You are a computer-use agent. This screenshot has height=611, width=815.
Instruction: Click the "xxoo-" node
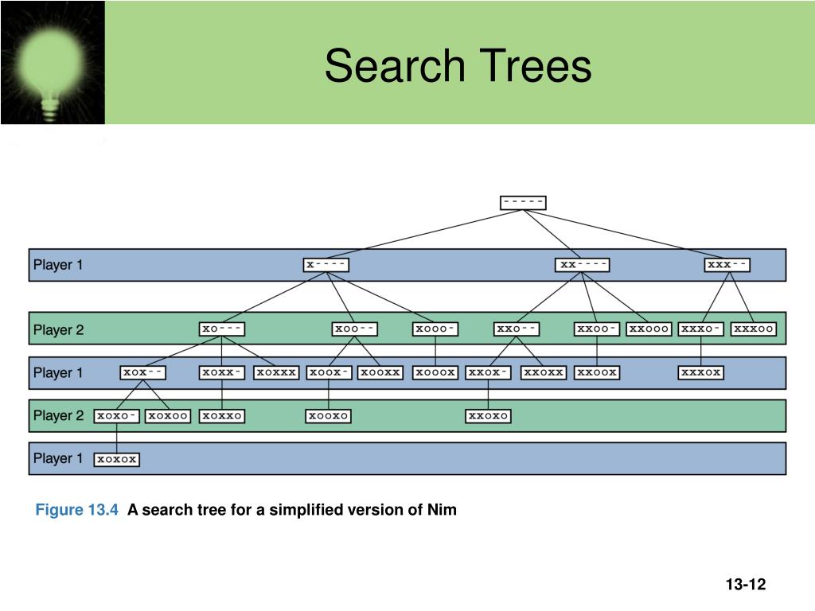[597, 329]
